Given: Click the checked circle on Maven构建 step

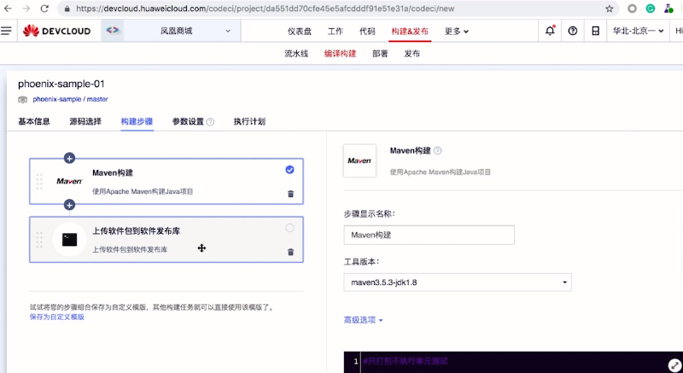Looking at the screenshot, I should click(289, 170).
